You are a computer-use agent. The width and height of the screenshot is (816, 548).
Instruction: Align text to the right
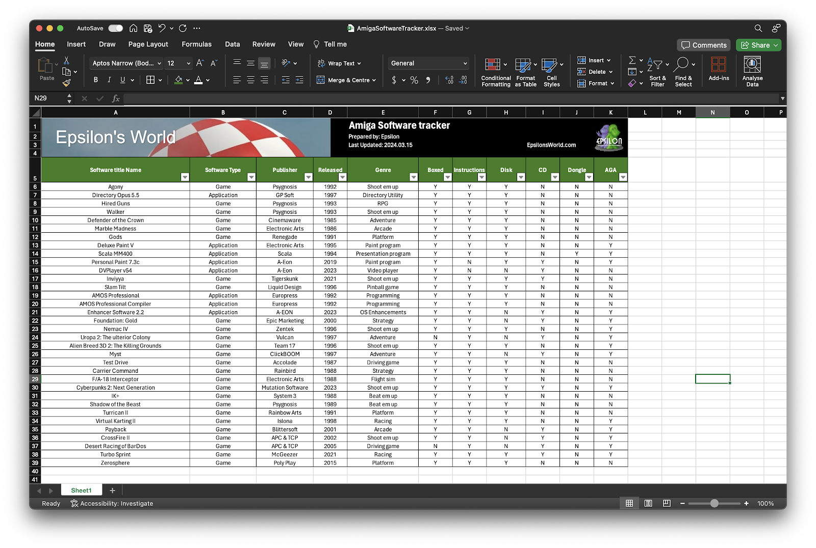point(264,80)
